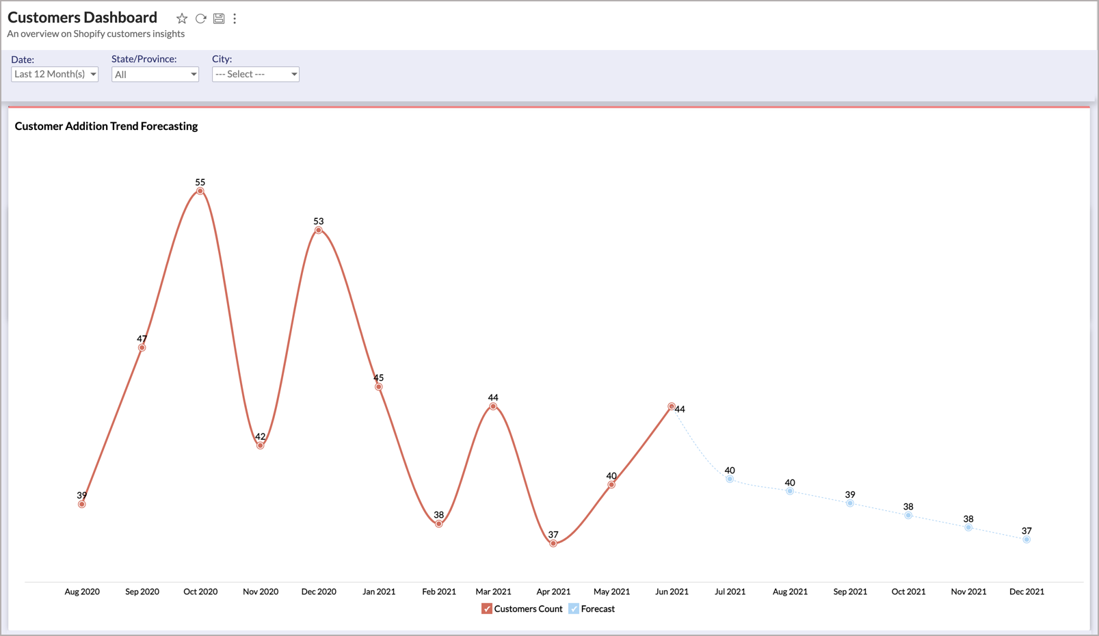The height and width of the screenshot is (636, 1099).
Task: Click the Mar 2021 data point at 44
Action: [493, 407]
